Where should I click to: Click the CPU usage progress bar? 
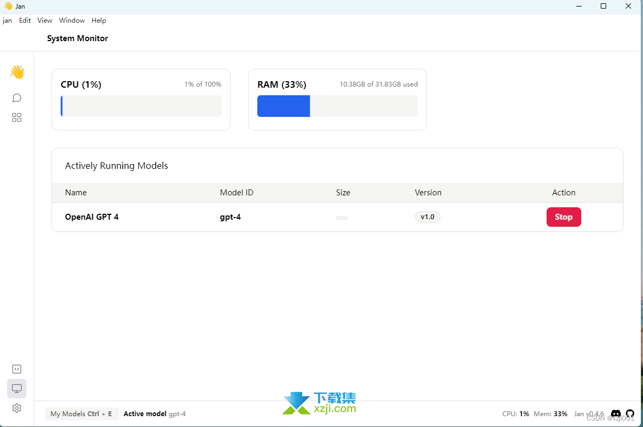141,106
